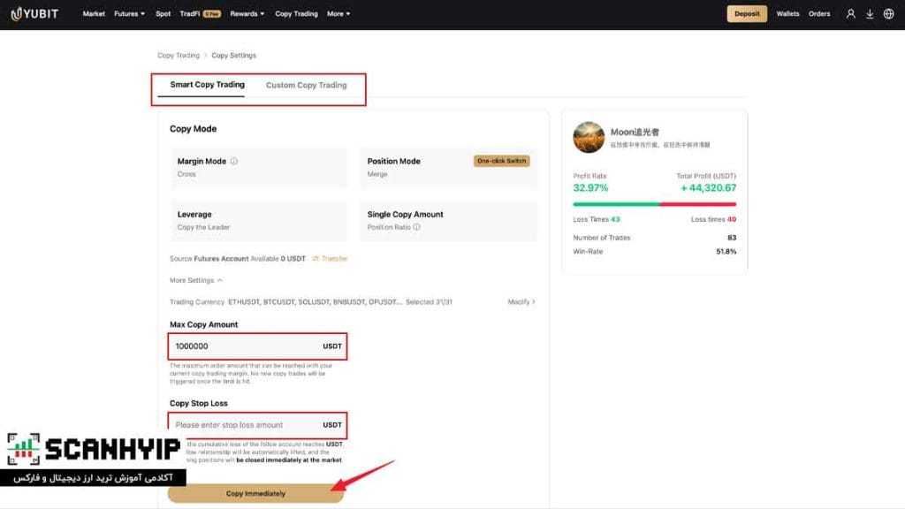Open the Orders link
Screen dimensions: 905x509
coord(819,14)
